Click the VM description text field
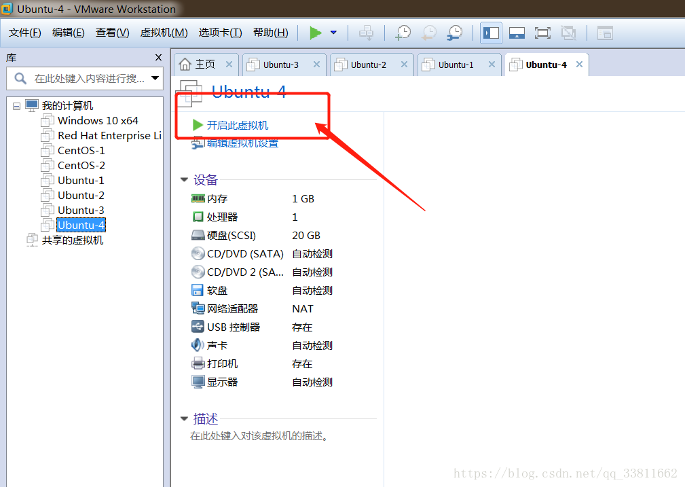 click(259, 436)
